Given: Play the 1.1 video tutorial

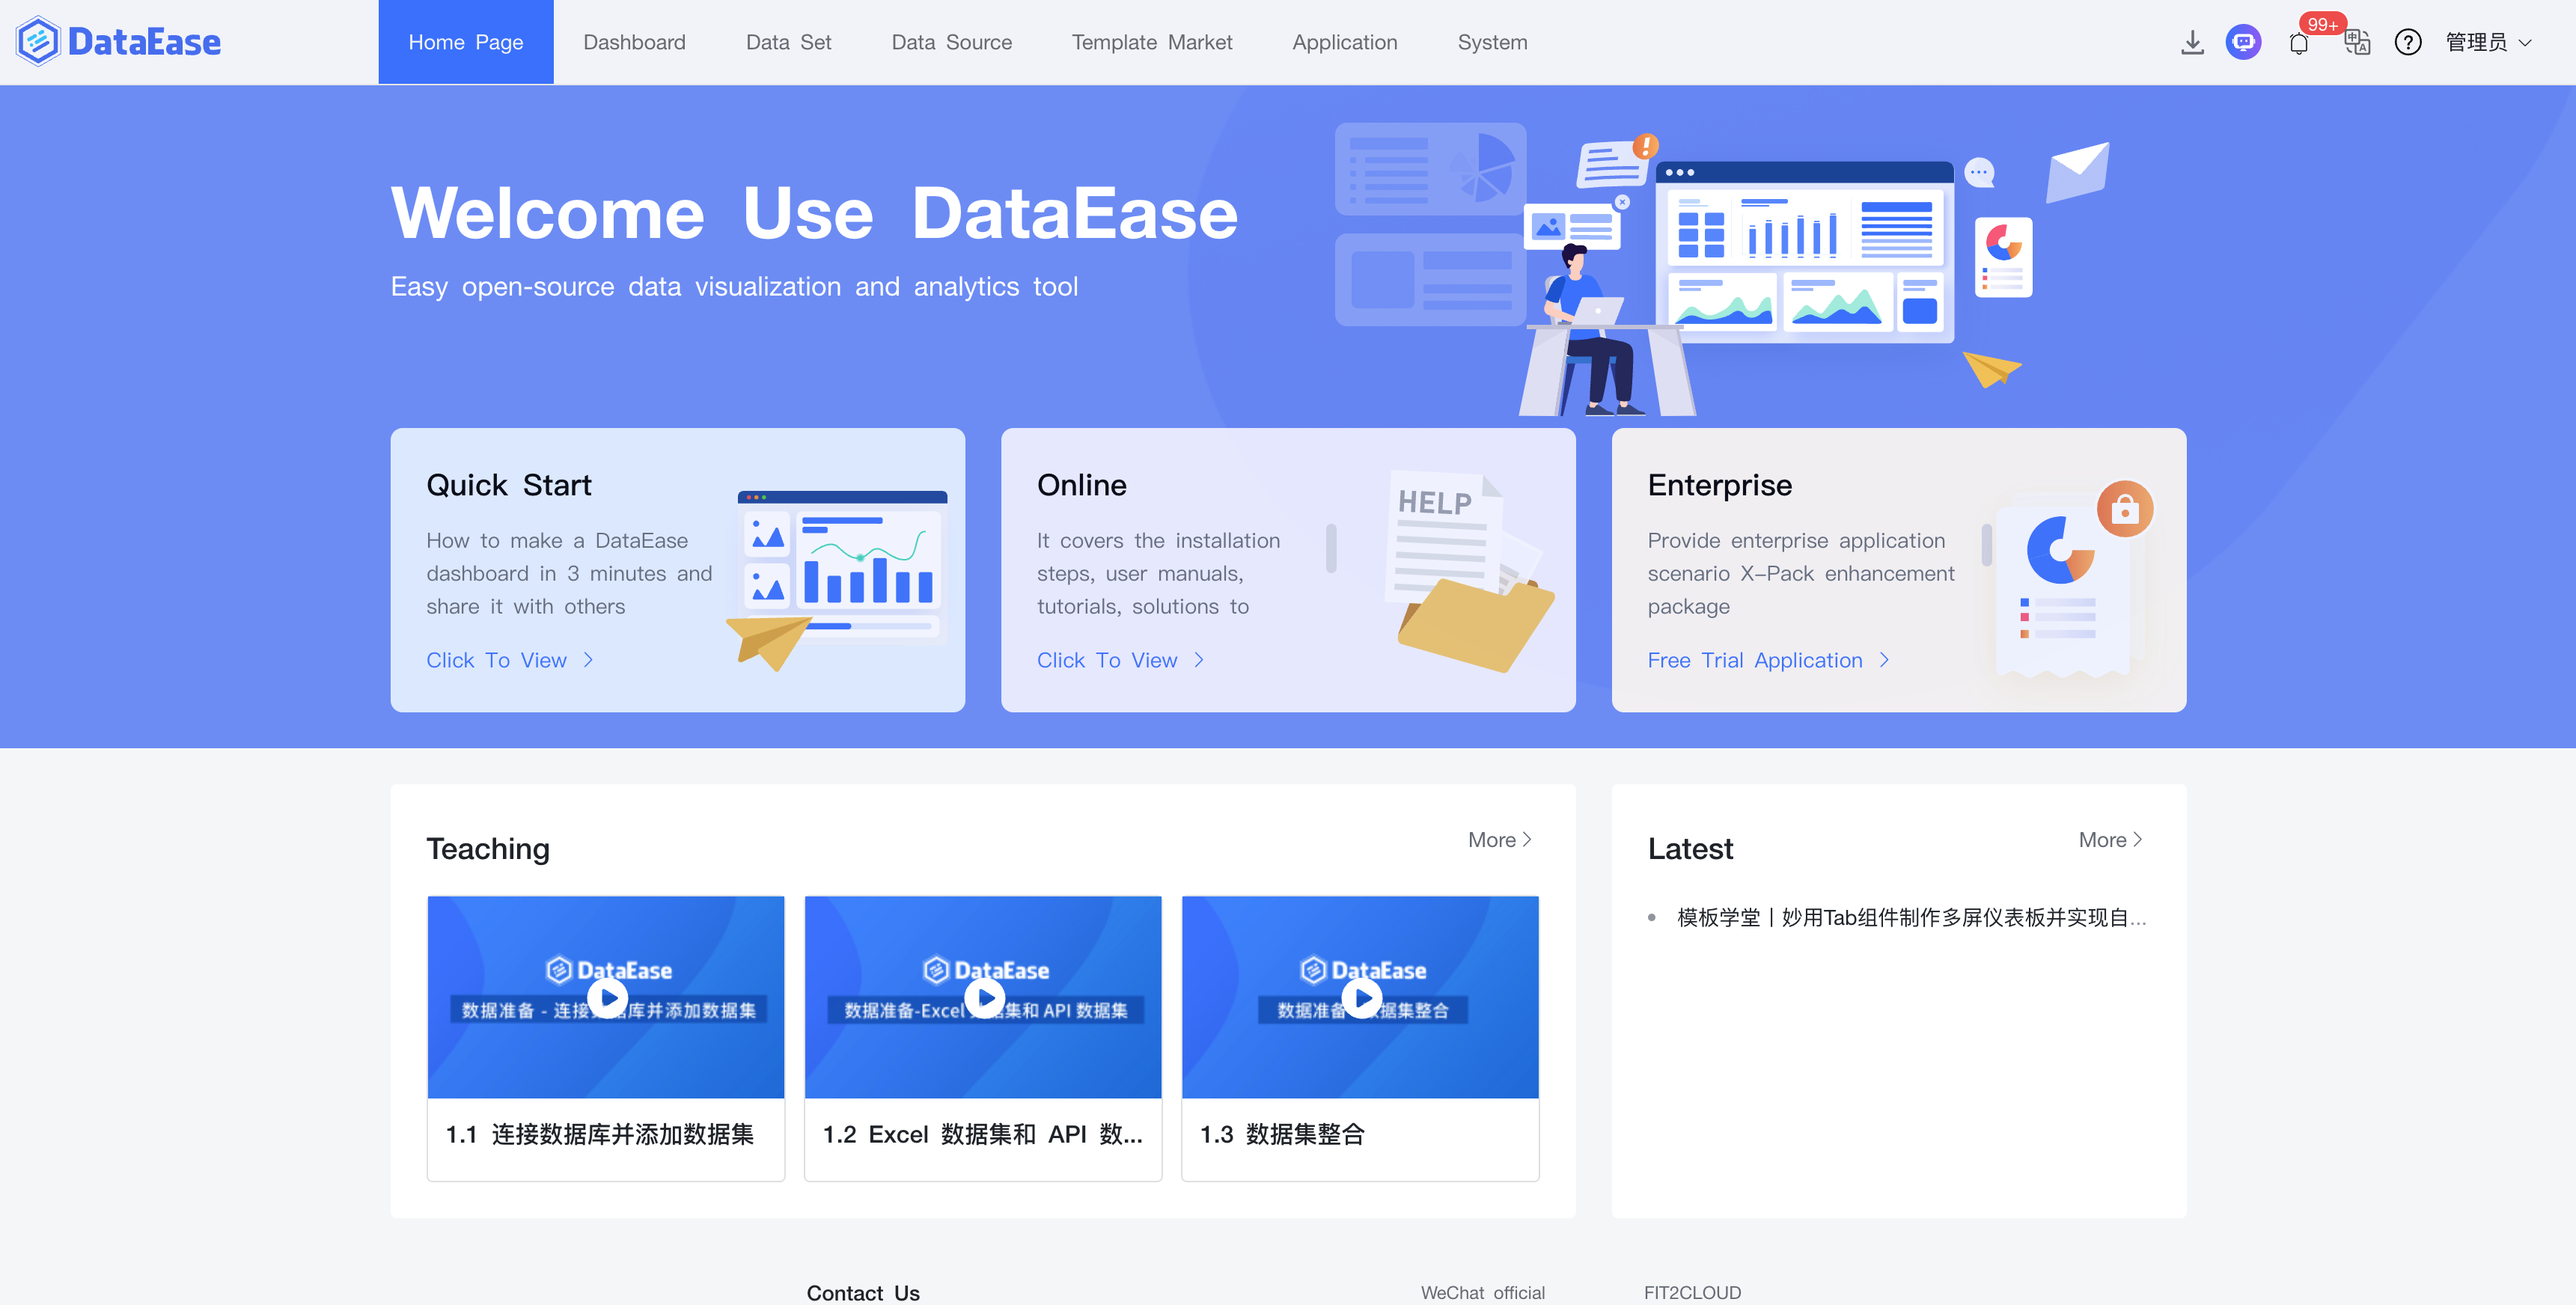Looking at the screenshot, I should pyautogui.click(x=607, y=997).
